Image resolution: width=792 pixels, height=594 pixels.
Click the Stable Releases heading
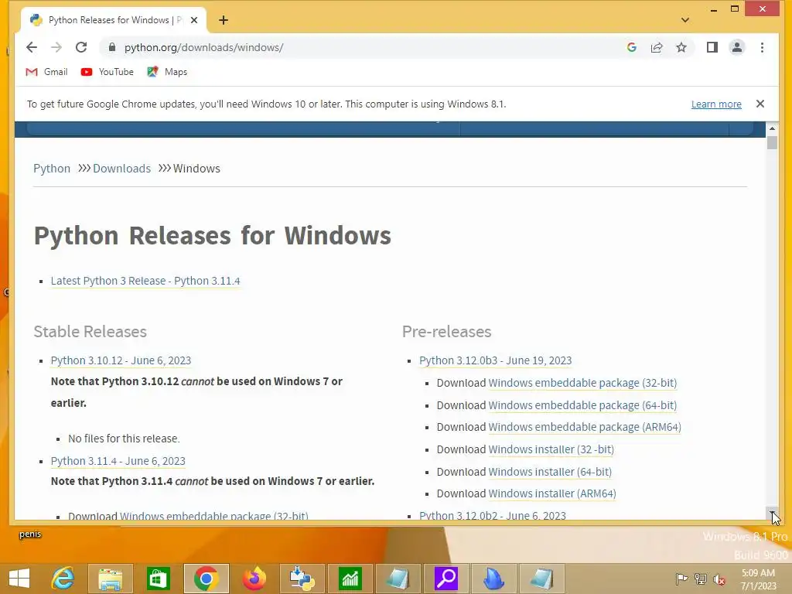tap(90, 332)
